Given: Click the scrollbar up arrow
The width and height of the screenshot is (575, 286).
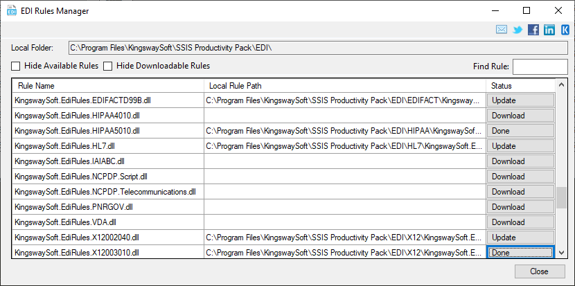Looking at the screenshot, I should 561,85.
